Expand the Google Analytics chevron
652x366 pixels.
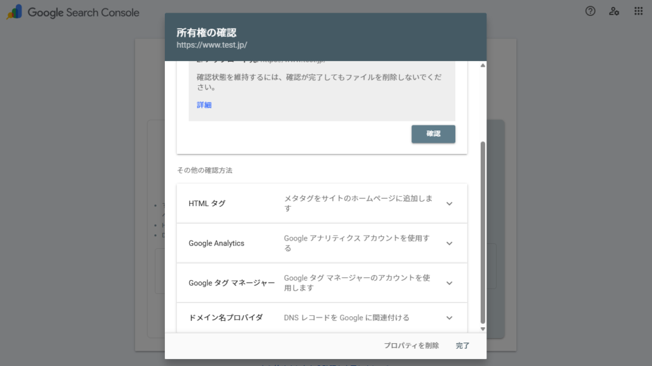[449, 243]
